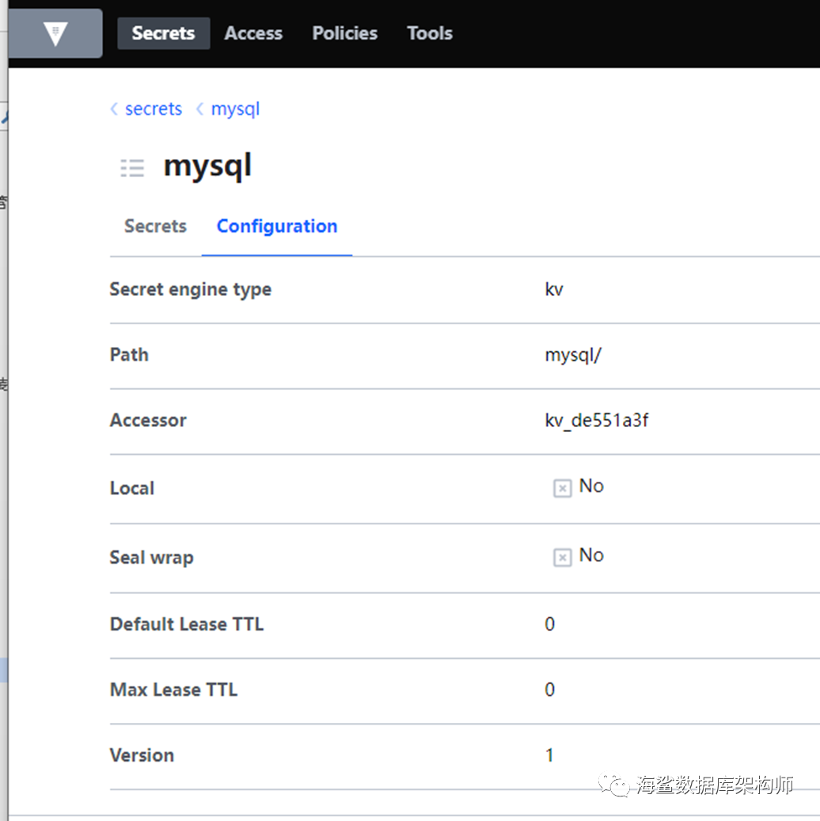Select the Default Lease TTL value '0'
The height and width of the screenshot is (821, 820).
point(549,624)
